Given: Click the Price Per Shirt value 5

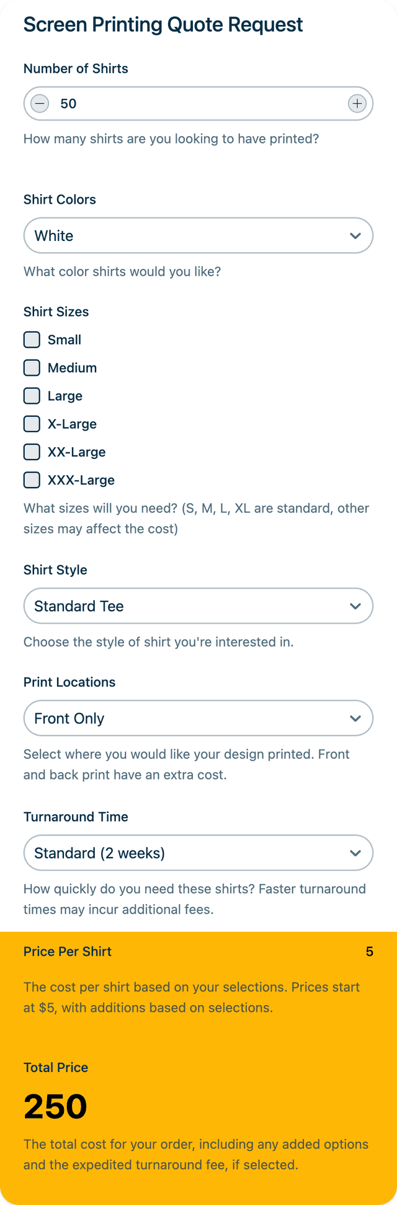Looking at the screenshot, I should tap(369, 952).
